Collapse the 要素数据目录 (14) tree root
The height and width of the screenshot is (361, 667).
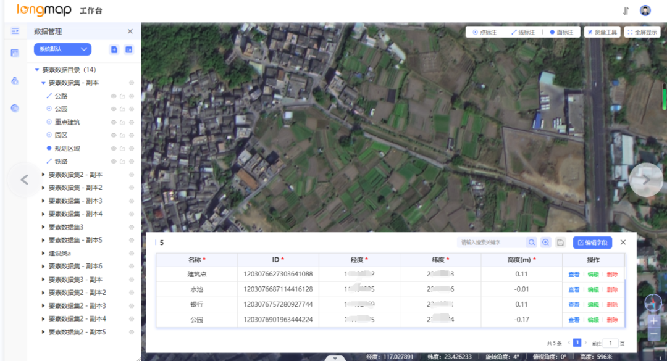coord(37,70)
